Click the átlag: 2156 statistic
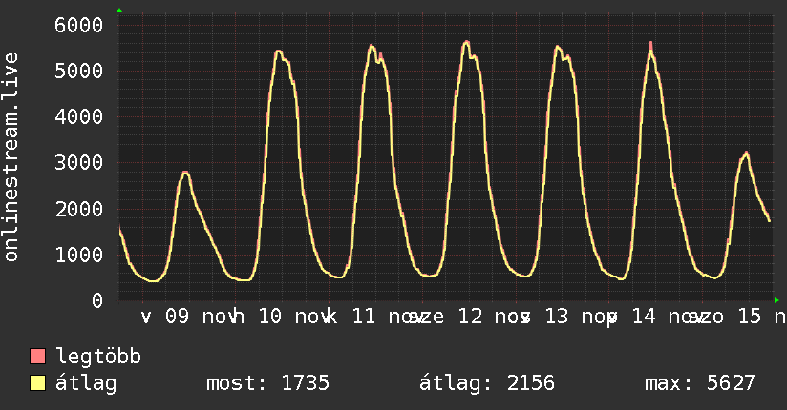The width and height of the screenshot is (787, 410). tap(487, 383)
